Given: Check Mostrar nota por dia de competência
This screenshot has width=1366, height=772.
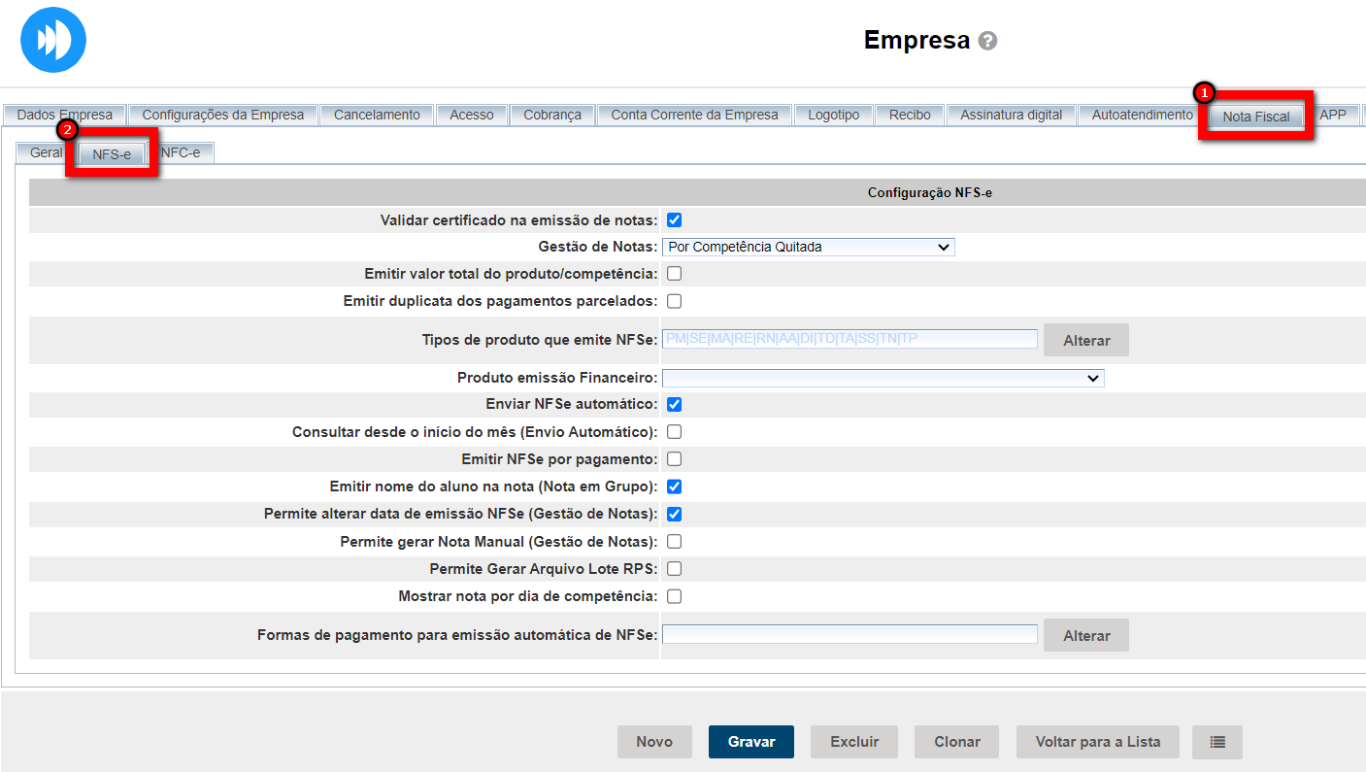Looking at the screenshot, I should point(674,596).
